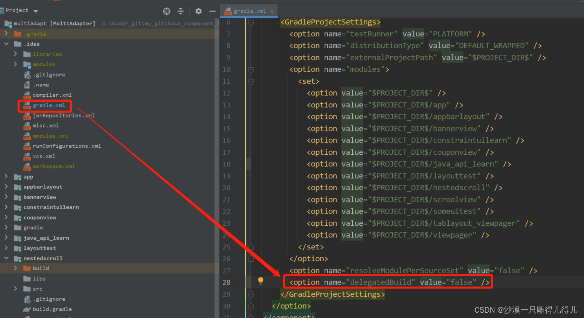Collapse the nestedscroll module
Viewport: 584px width, 318px height.
tap(6, 258)
